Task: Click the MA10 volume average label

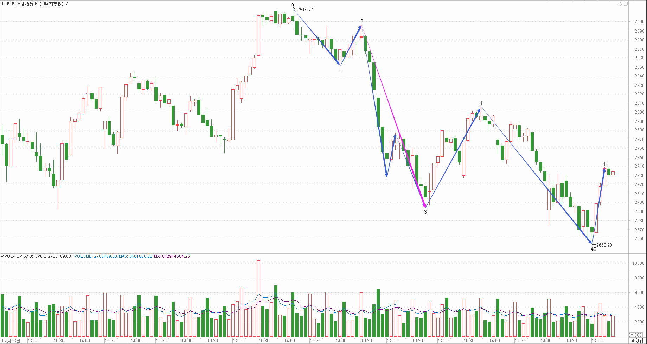Action: (x=172, y=256)
